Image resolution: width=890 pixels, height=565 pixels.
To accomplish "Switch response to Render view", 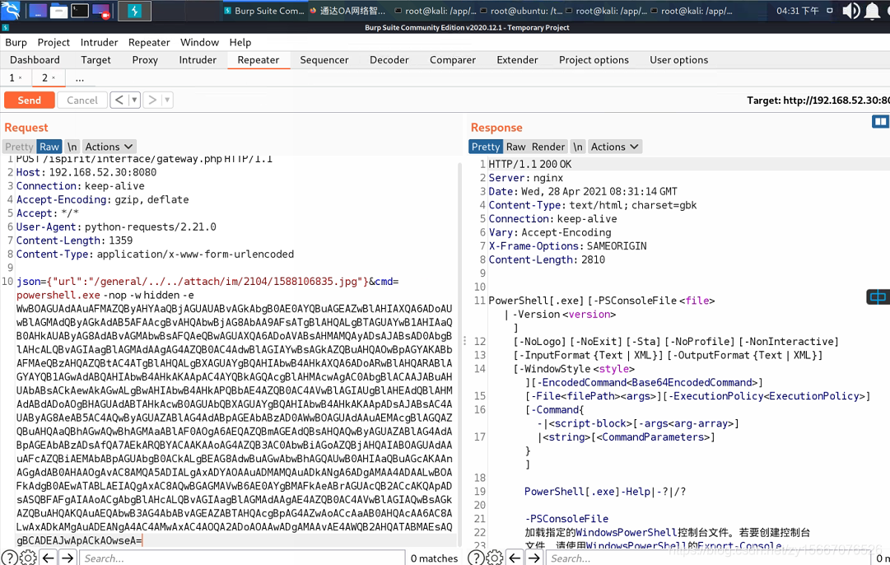I will pos(548,147).
